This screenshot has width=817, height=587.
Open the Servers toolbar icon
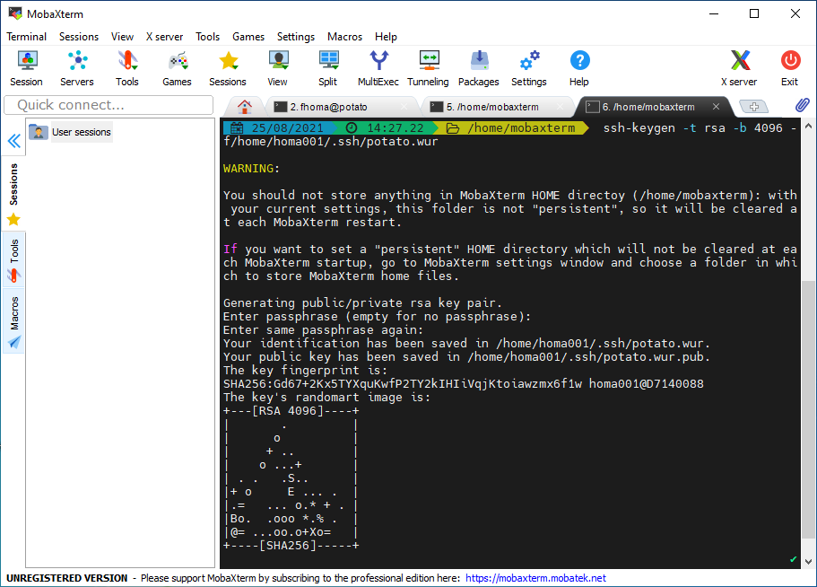click(77, 68)
